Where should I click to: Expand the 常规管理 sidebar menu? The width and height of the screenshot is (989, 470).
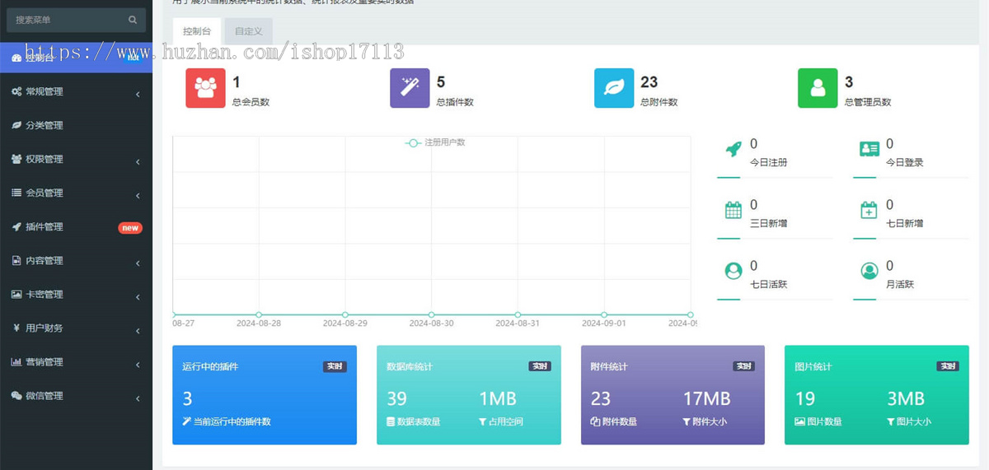(x=76, y=92)
